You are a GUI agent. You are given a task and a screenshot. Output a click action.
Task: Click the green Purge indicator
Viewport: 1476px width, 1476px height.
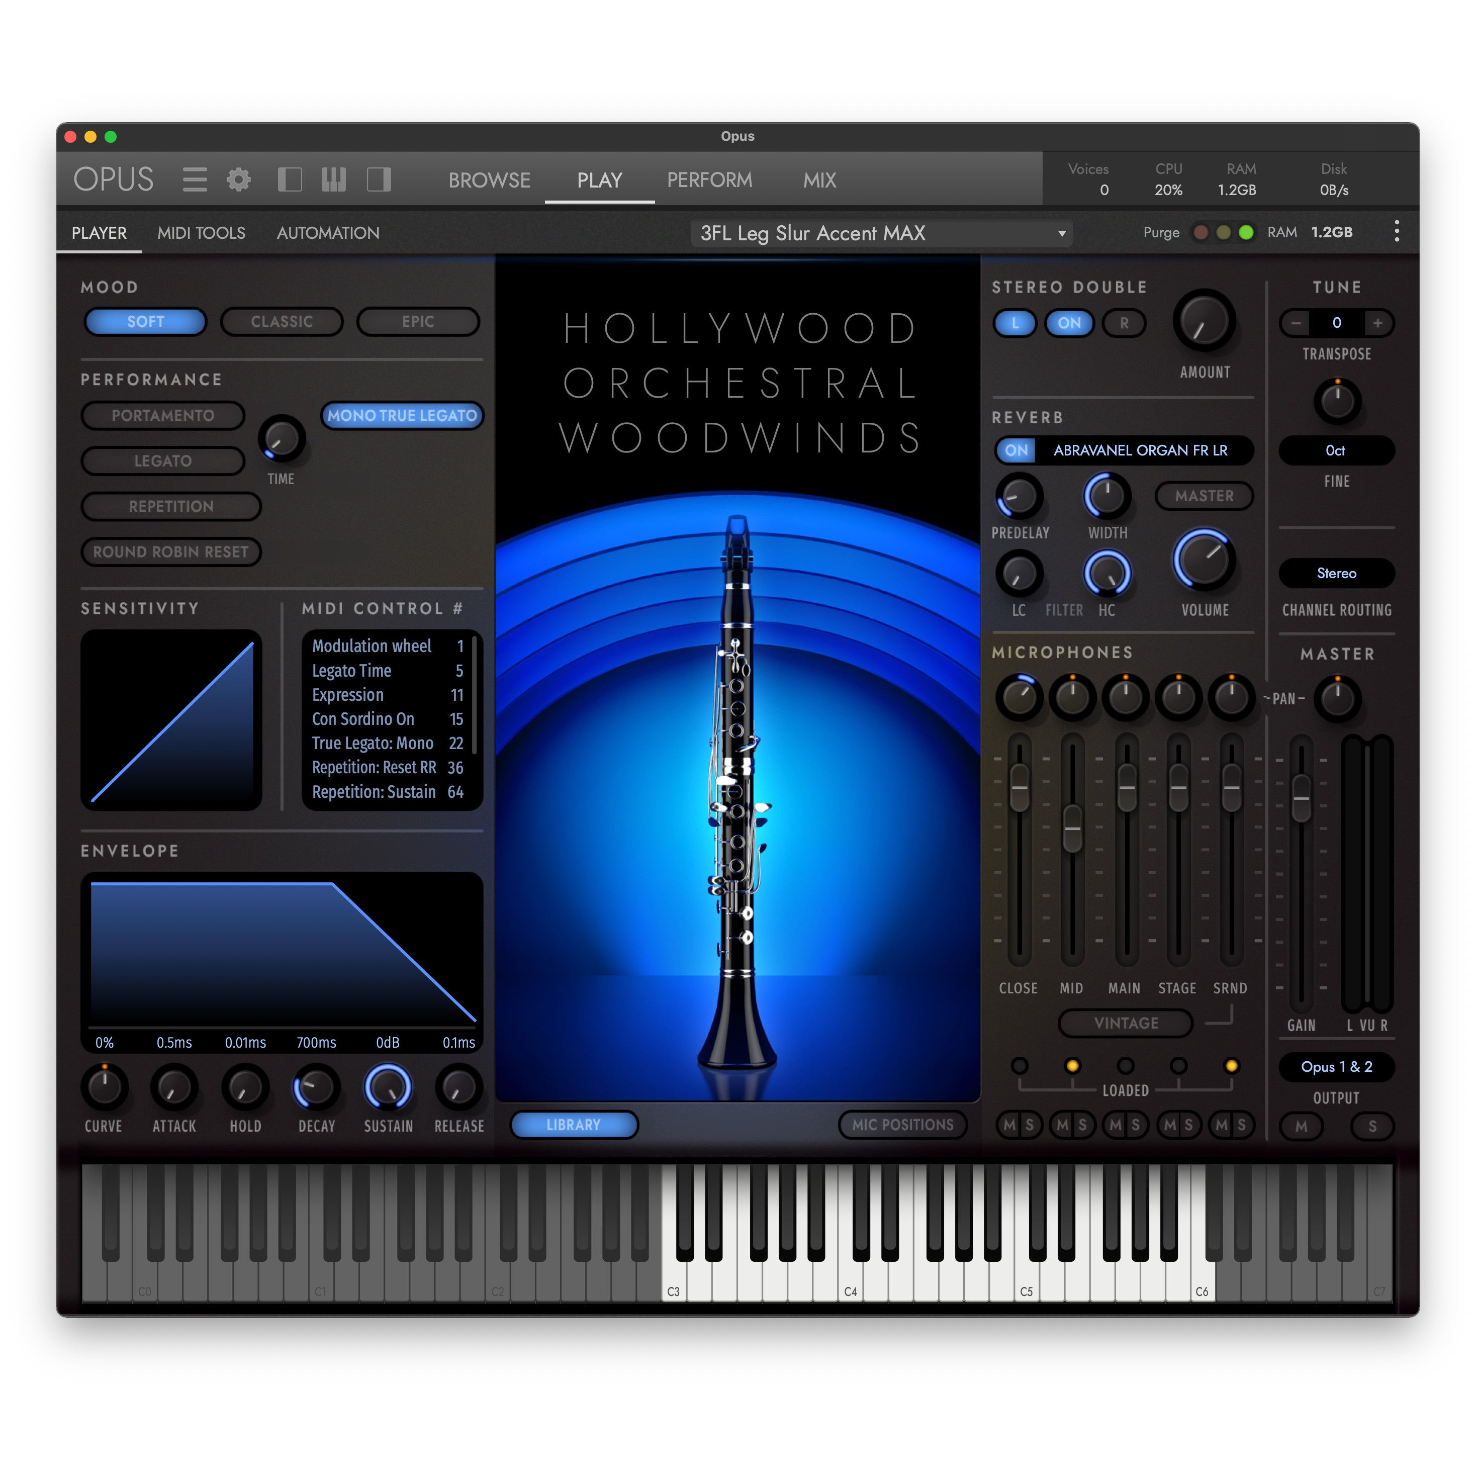click(x=1246, y=232)
